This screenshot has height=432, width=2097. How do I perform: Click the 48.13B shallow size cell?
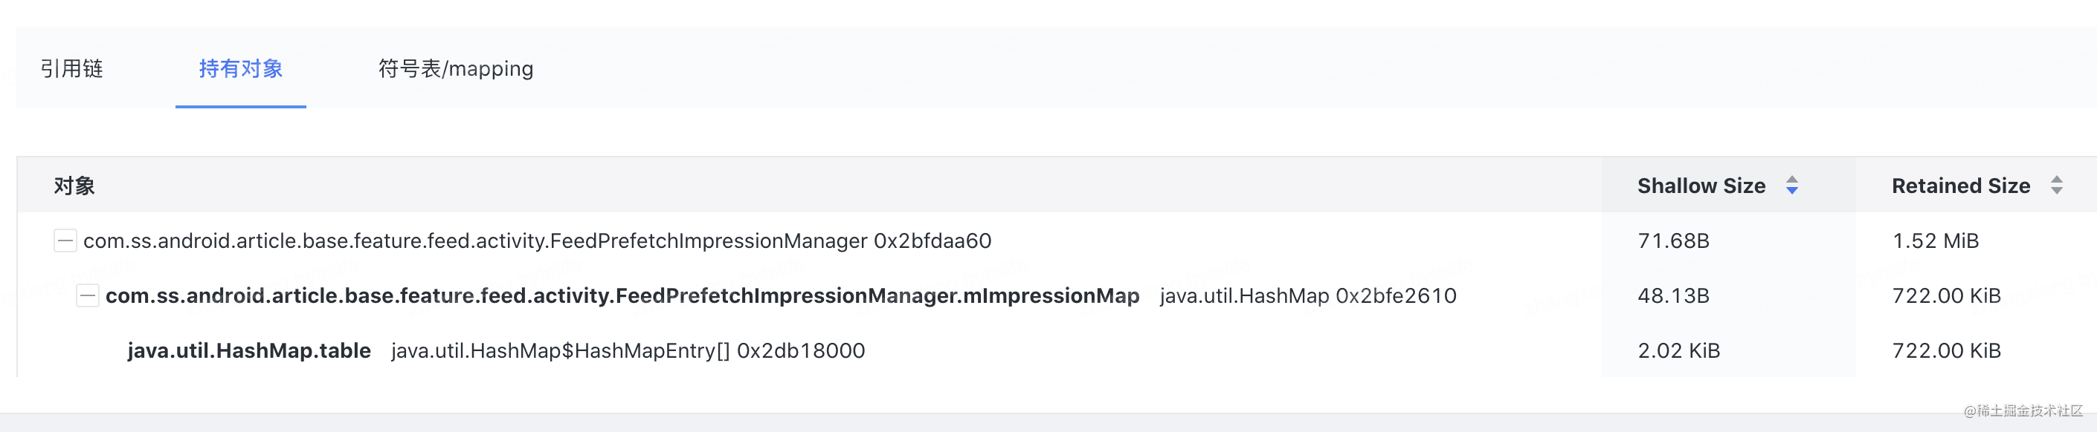[1673, 295]
